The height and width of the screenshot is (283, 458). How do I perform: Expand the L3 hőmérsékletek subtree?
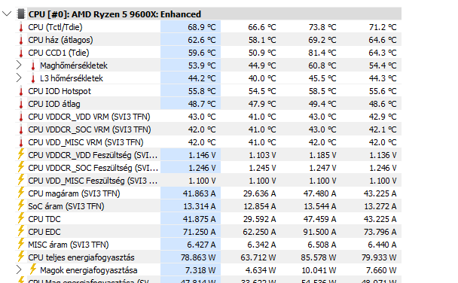tap(19, 78)
